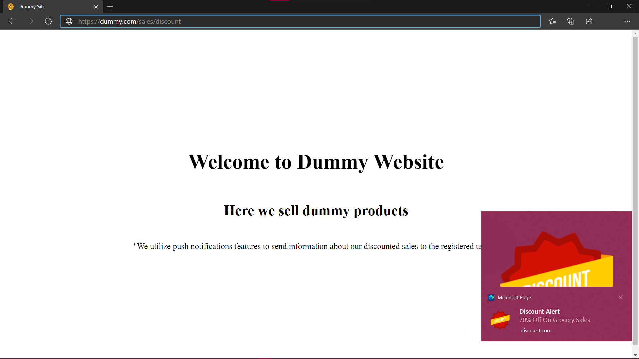
Task: Click the Share icon in the toolbar
Action: point(589,21)
